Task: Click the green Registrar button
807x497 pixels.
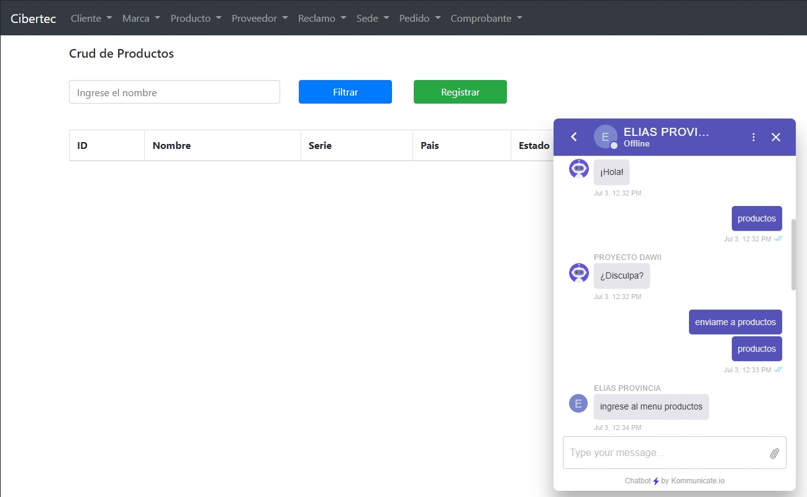Action: click(460, 92)
